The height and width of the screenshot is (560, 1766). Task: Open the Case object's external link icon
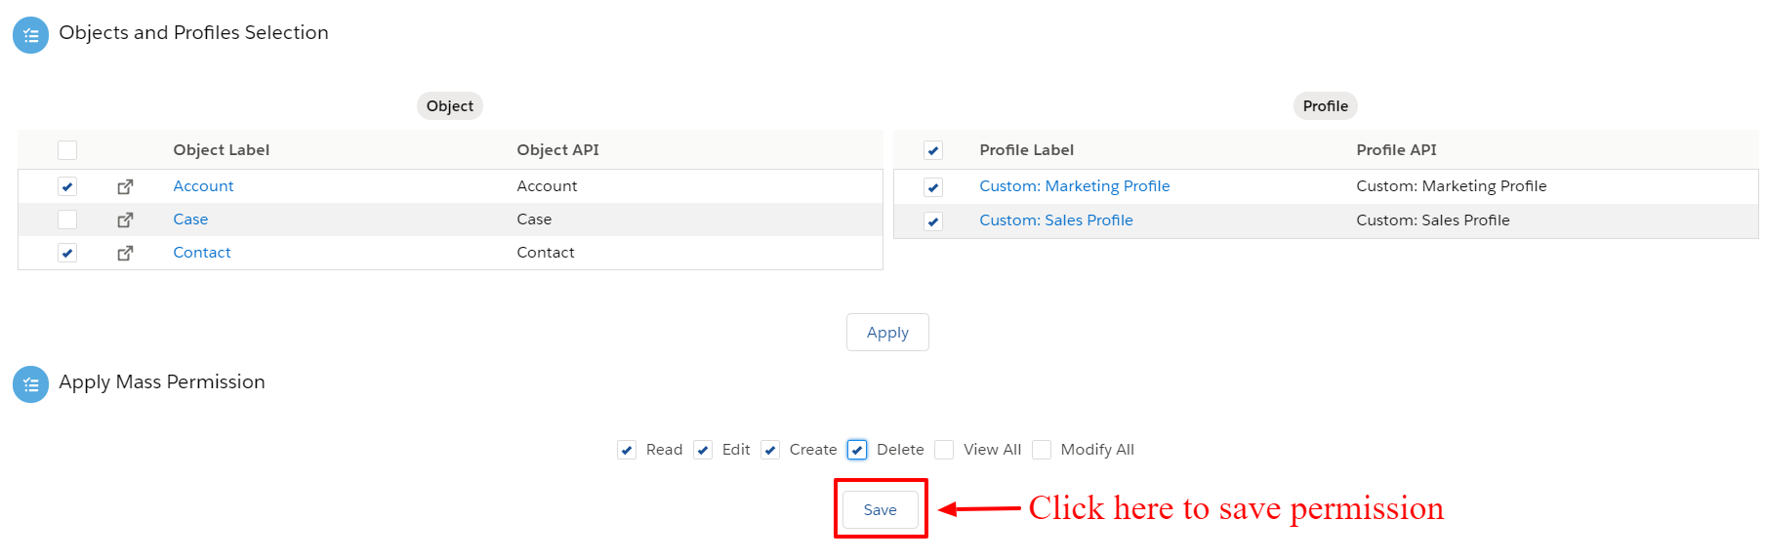pos(125,220)
